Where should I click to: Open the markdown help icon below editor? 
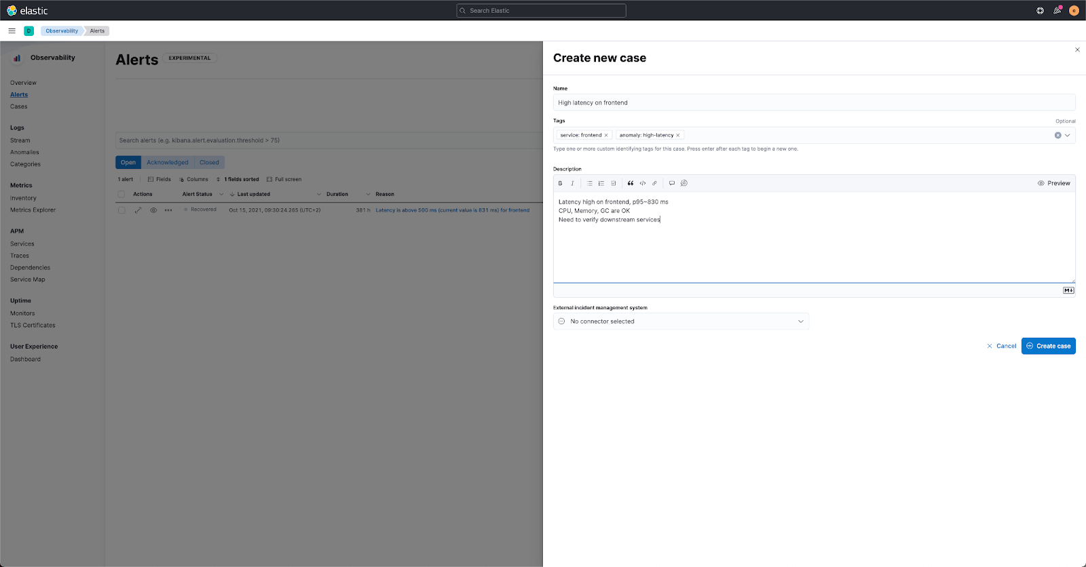(1068, 290)
